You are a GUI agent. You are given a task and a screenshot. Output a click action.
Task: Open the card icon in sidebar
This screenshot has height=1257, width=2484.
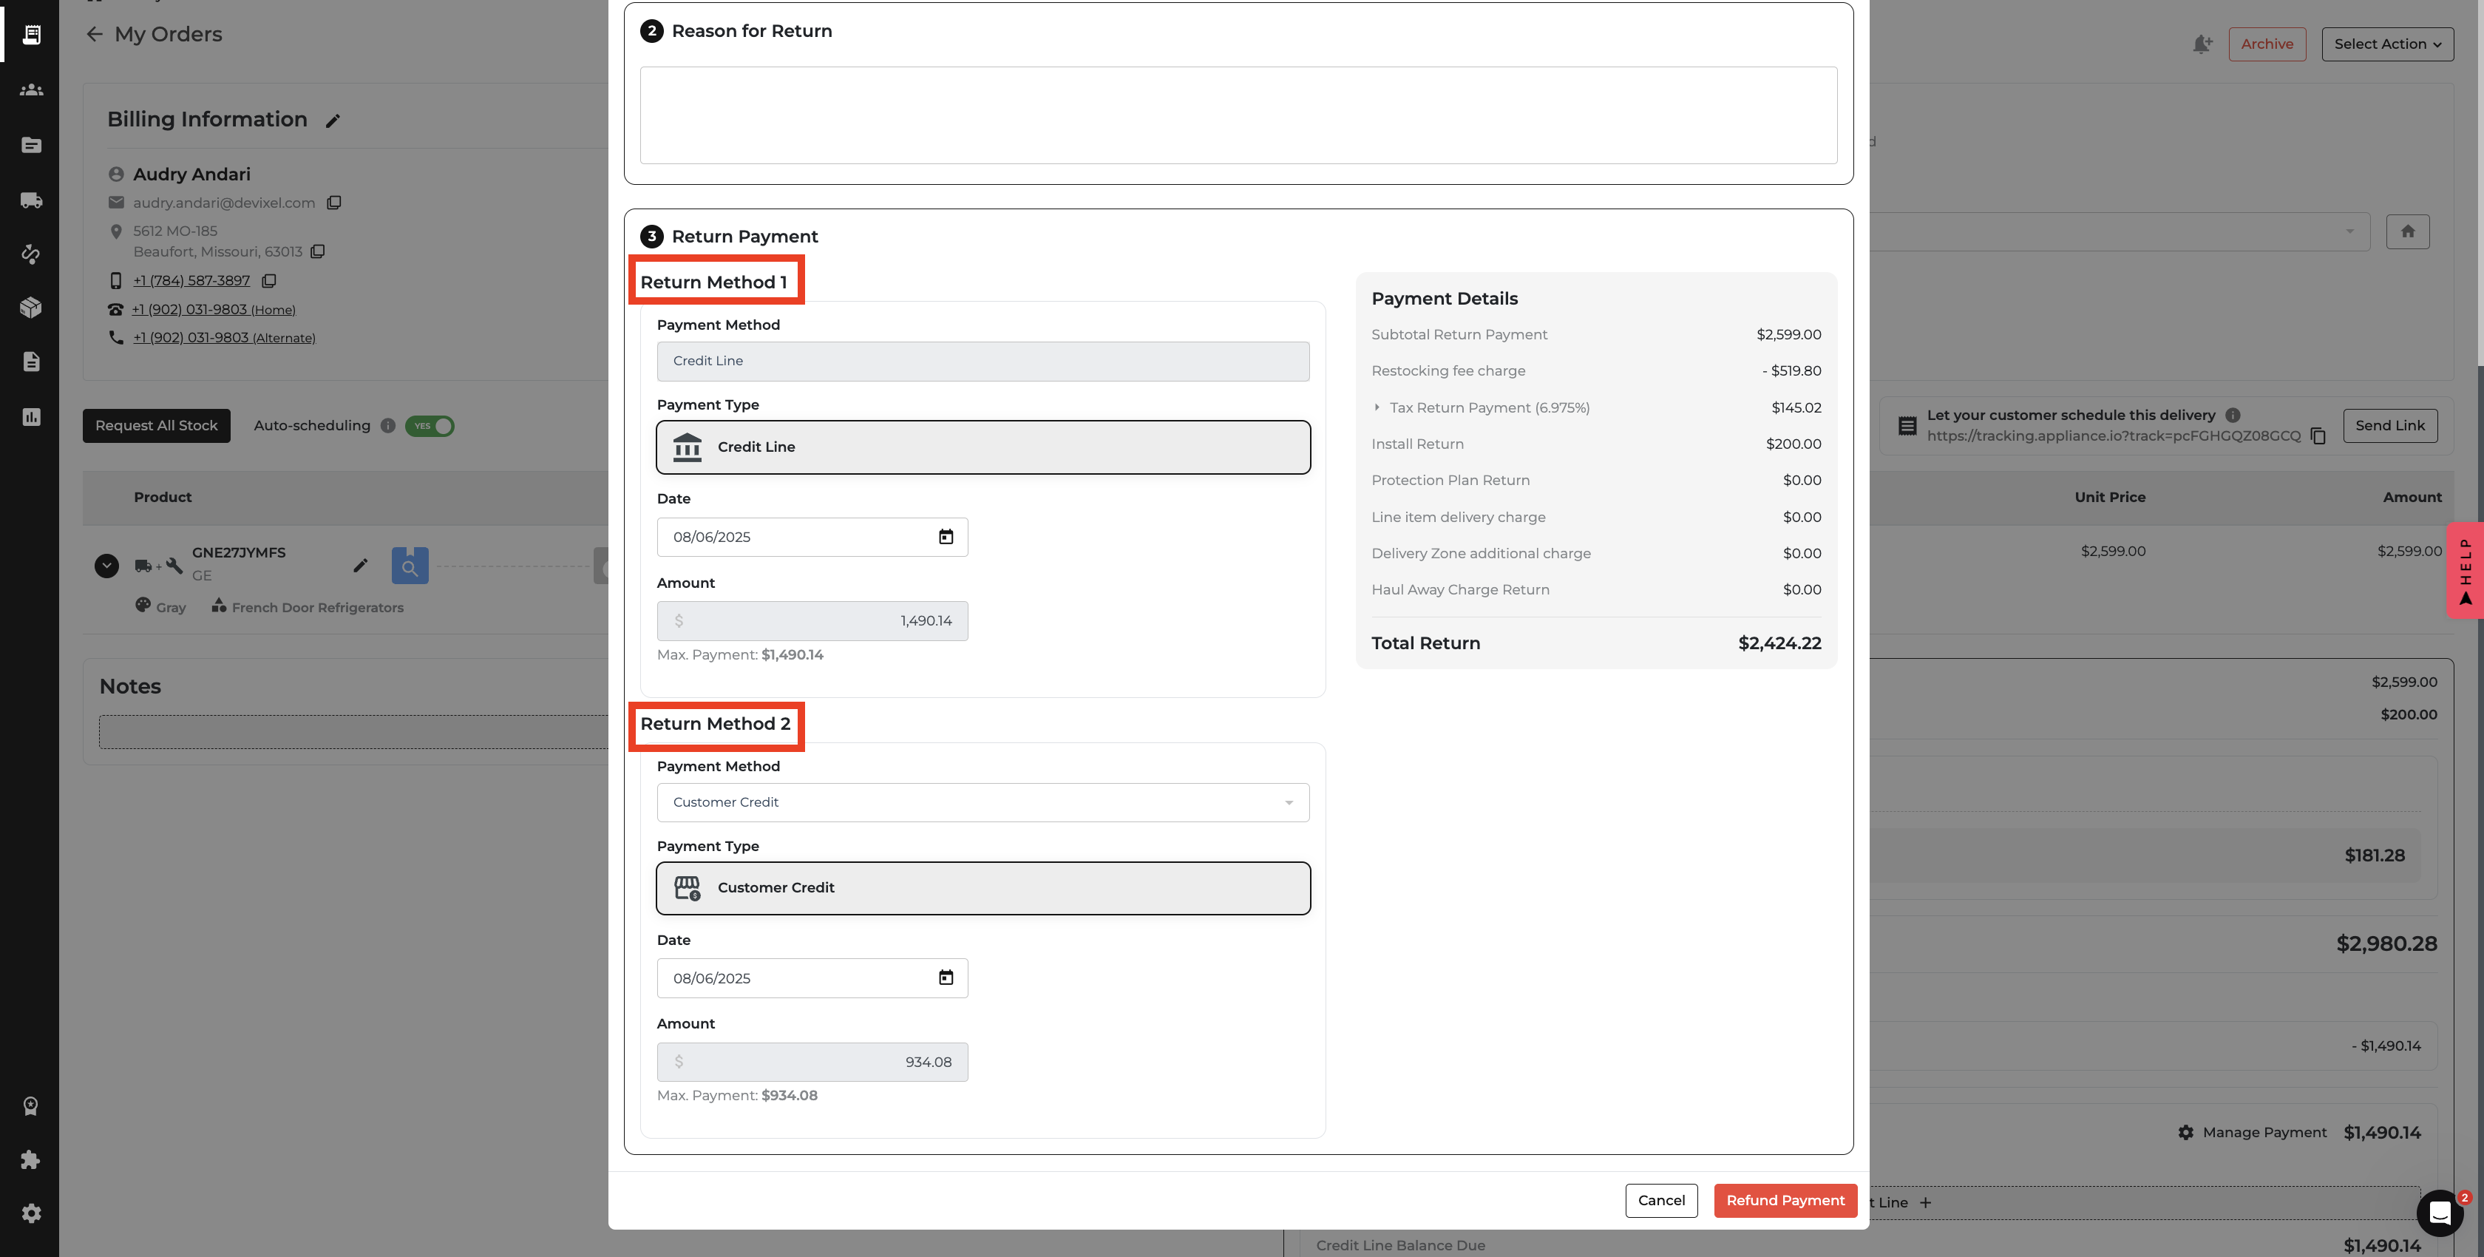pos(31,145)
